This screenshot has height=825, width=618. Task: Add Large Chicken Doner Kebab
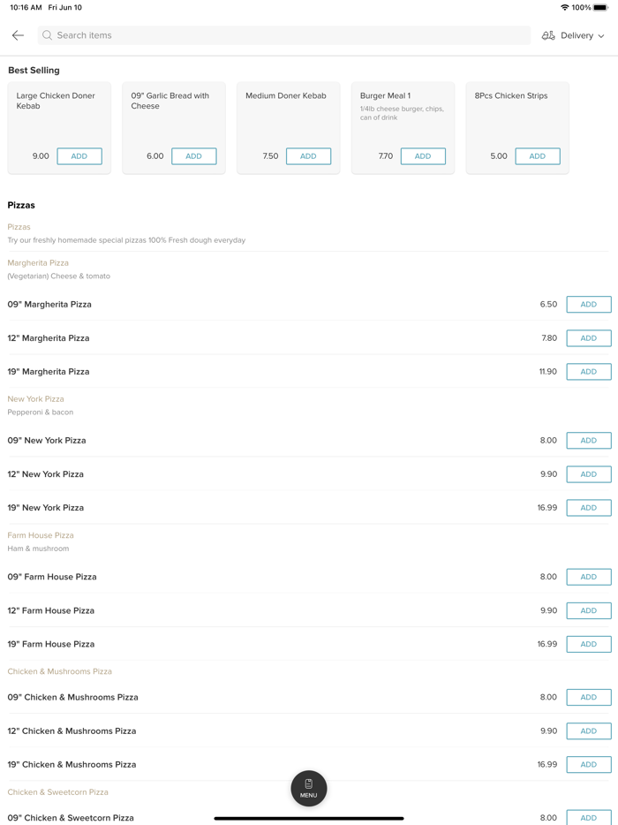[x=79, y=156]
